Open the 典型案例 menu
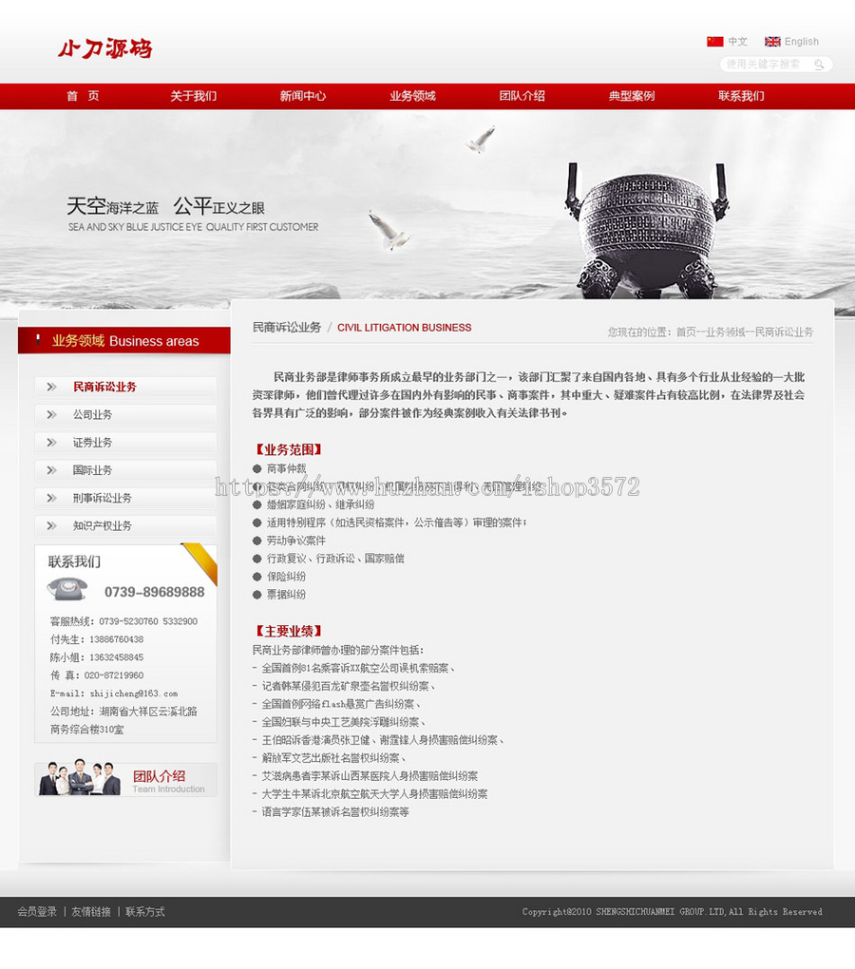Image resolution: width=855 pixels, height=969 pixels. pyautogui.click(x=630, y=96)
